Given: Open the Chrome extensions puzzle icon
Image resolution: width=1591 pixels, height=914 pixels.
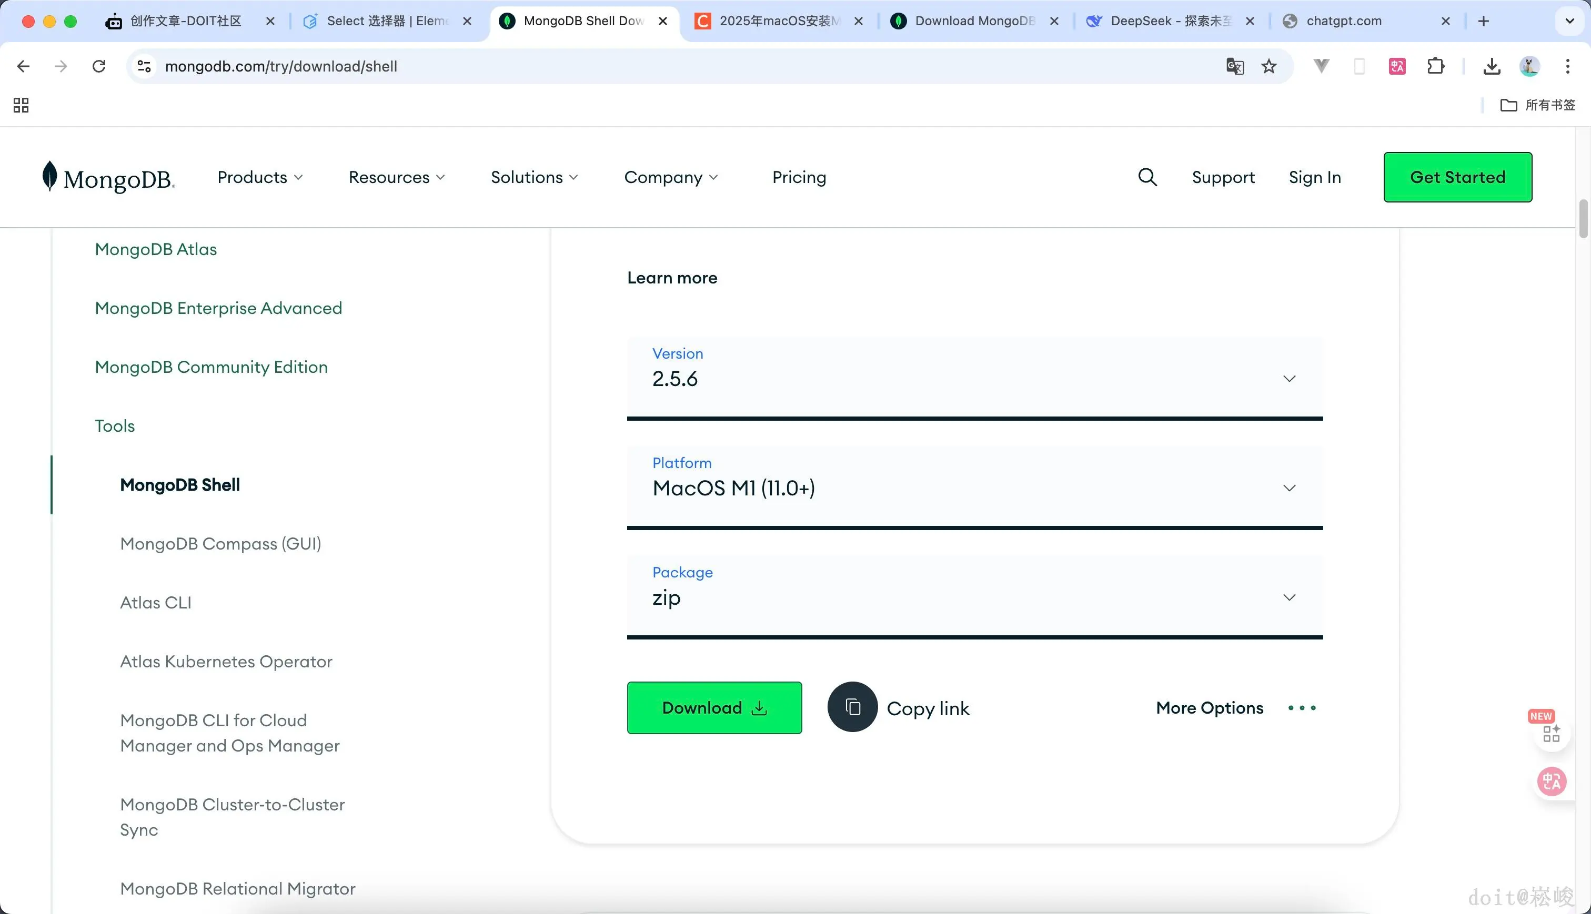Looking at the screenshot, I should (1435, 66).
